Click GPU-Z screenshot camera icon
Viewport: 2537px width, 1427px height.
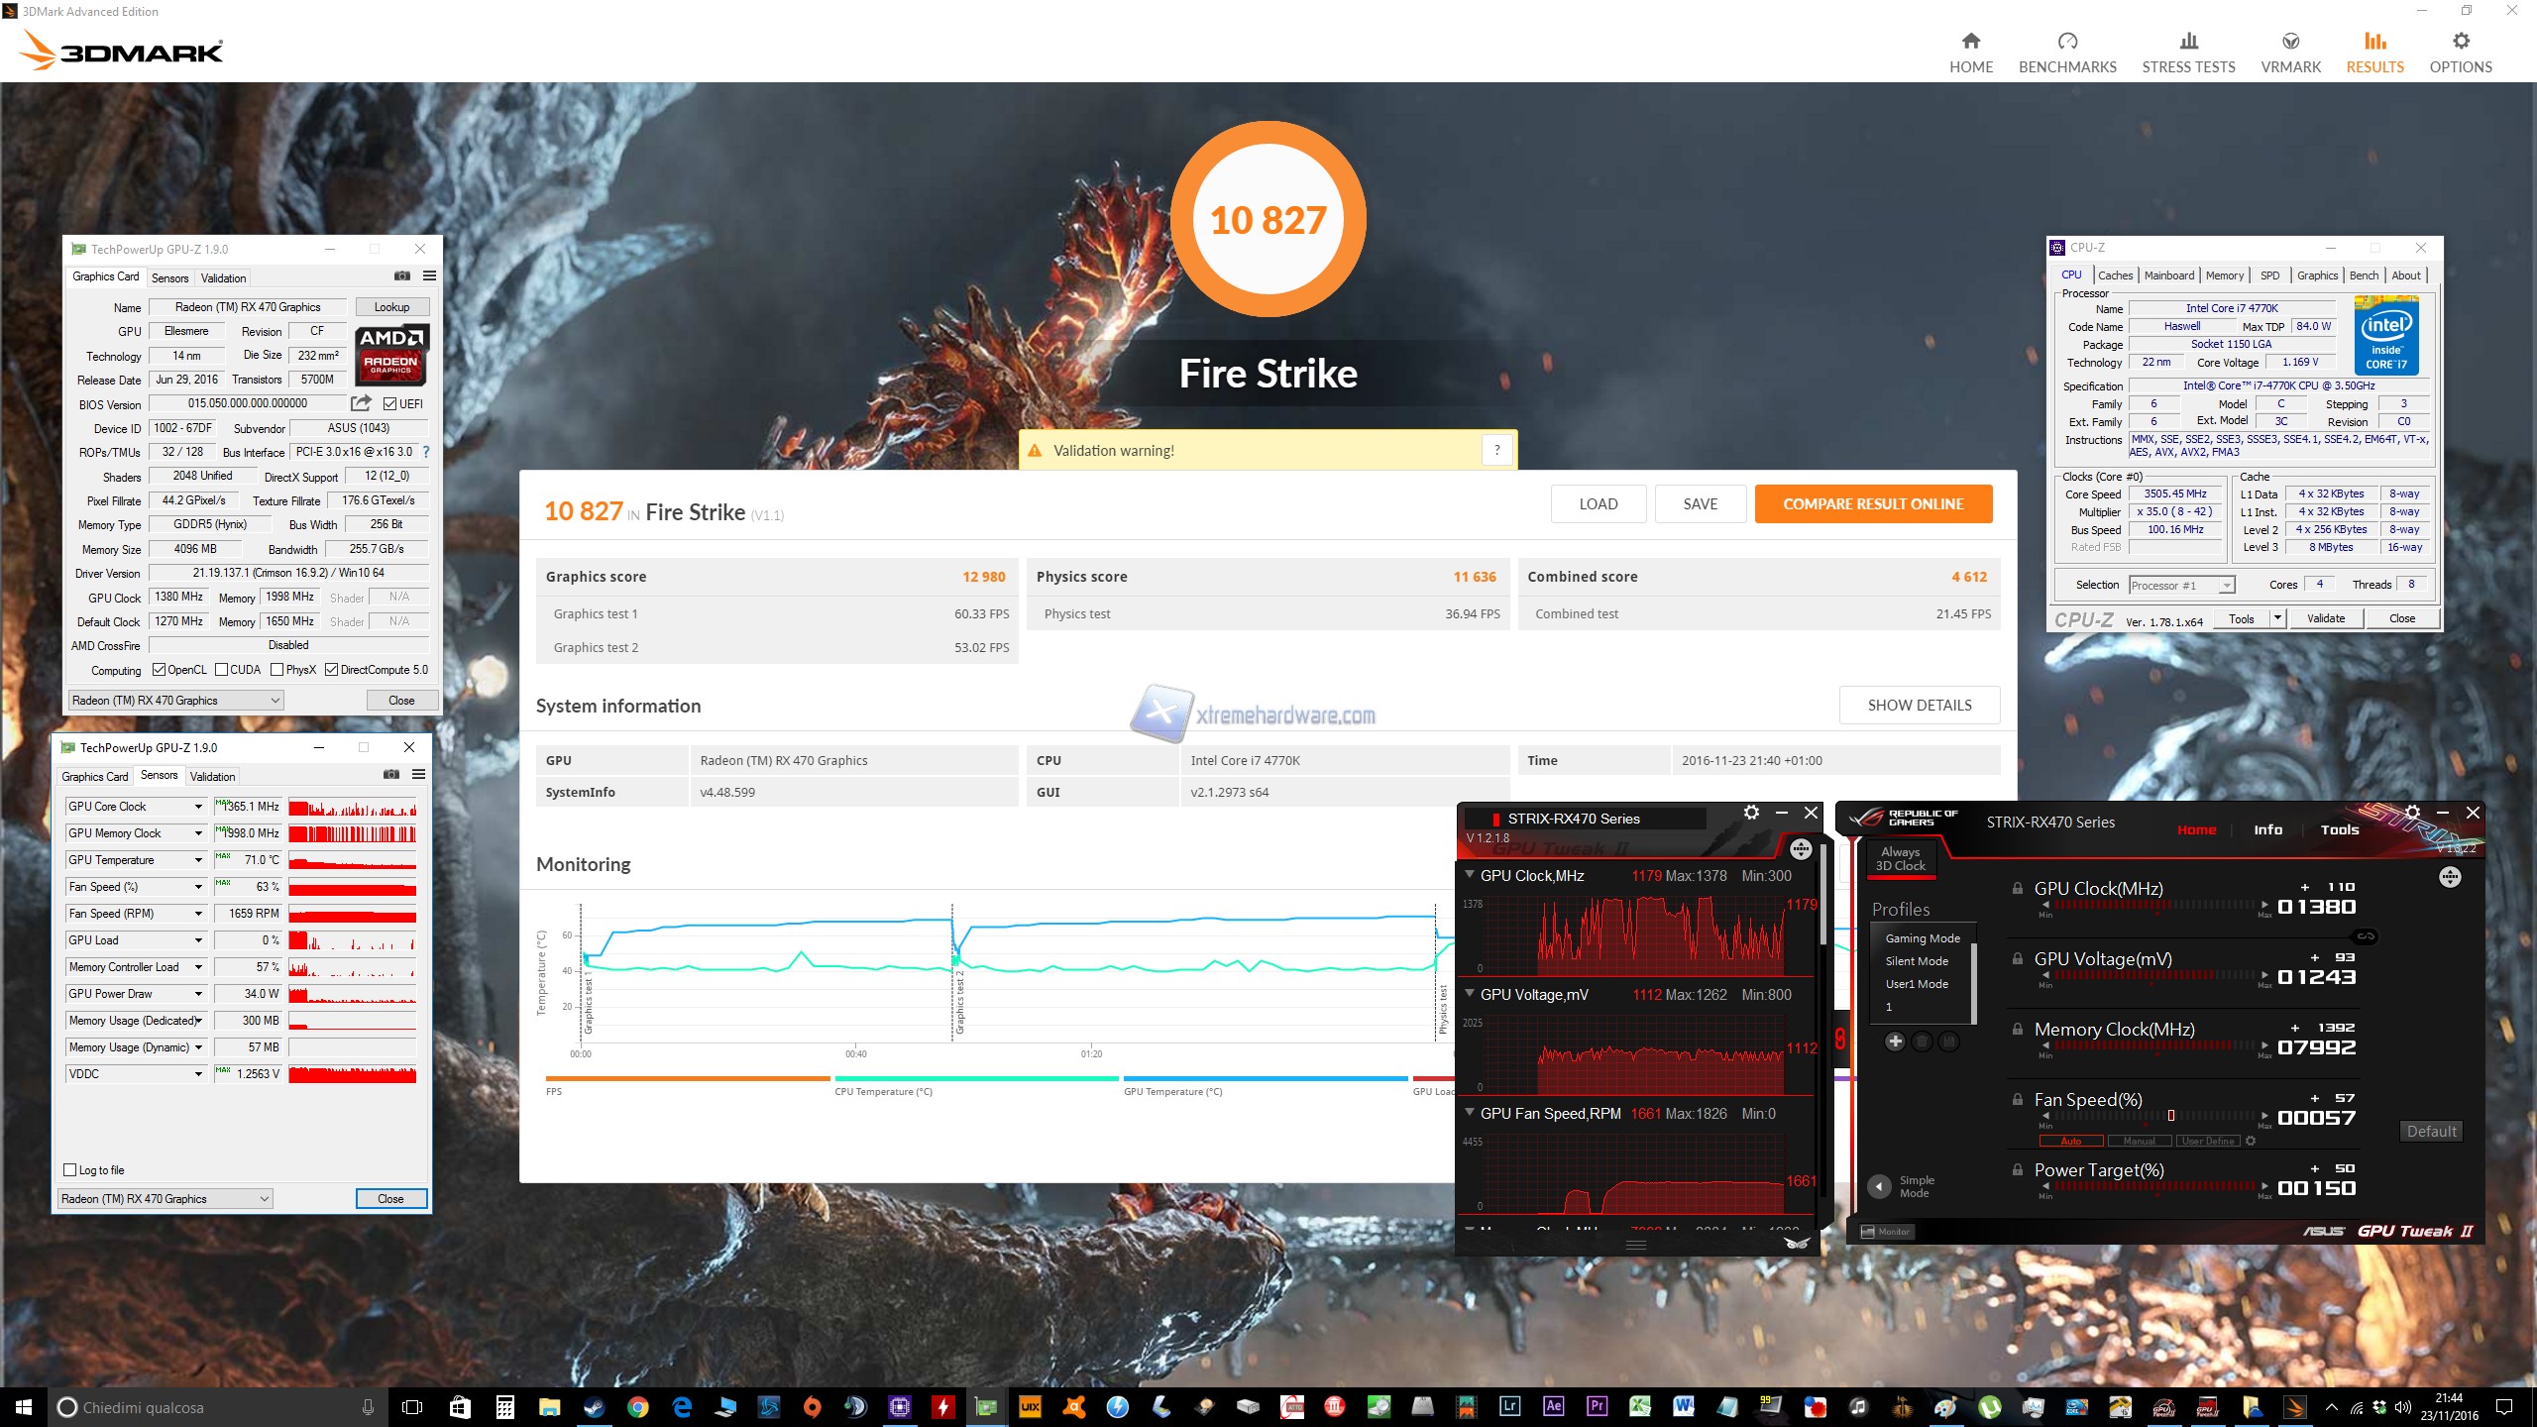[x=402, y=276]
